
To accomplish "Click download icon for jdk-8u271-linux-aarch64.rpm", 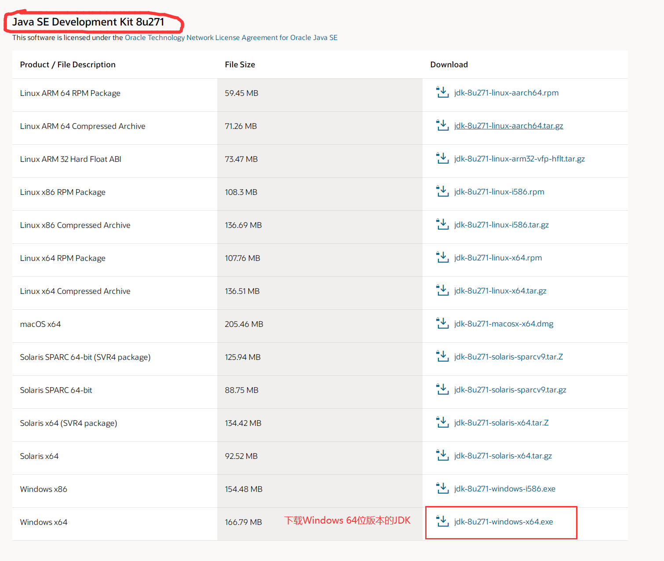I will pyautogui.click(x=442, y=92).
